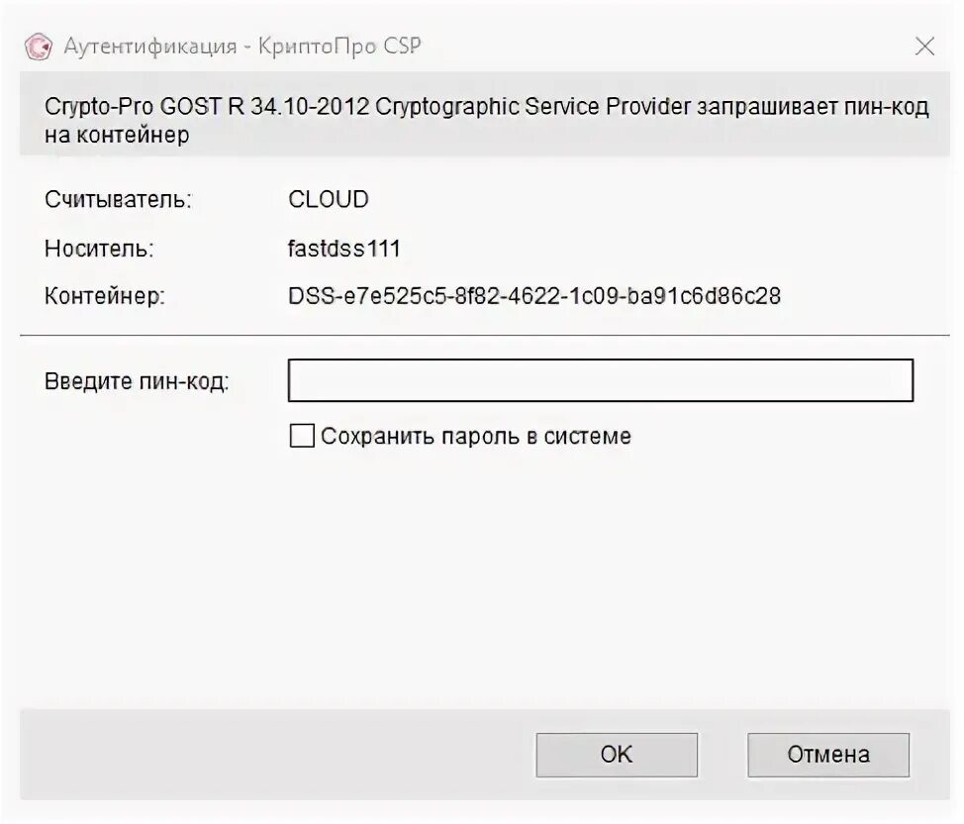This screenshot has height=824, width=964.
Task: Click the CryptoPro CSP title bar icon
Action: tap(38, 46)
